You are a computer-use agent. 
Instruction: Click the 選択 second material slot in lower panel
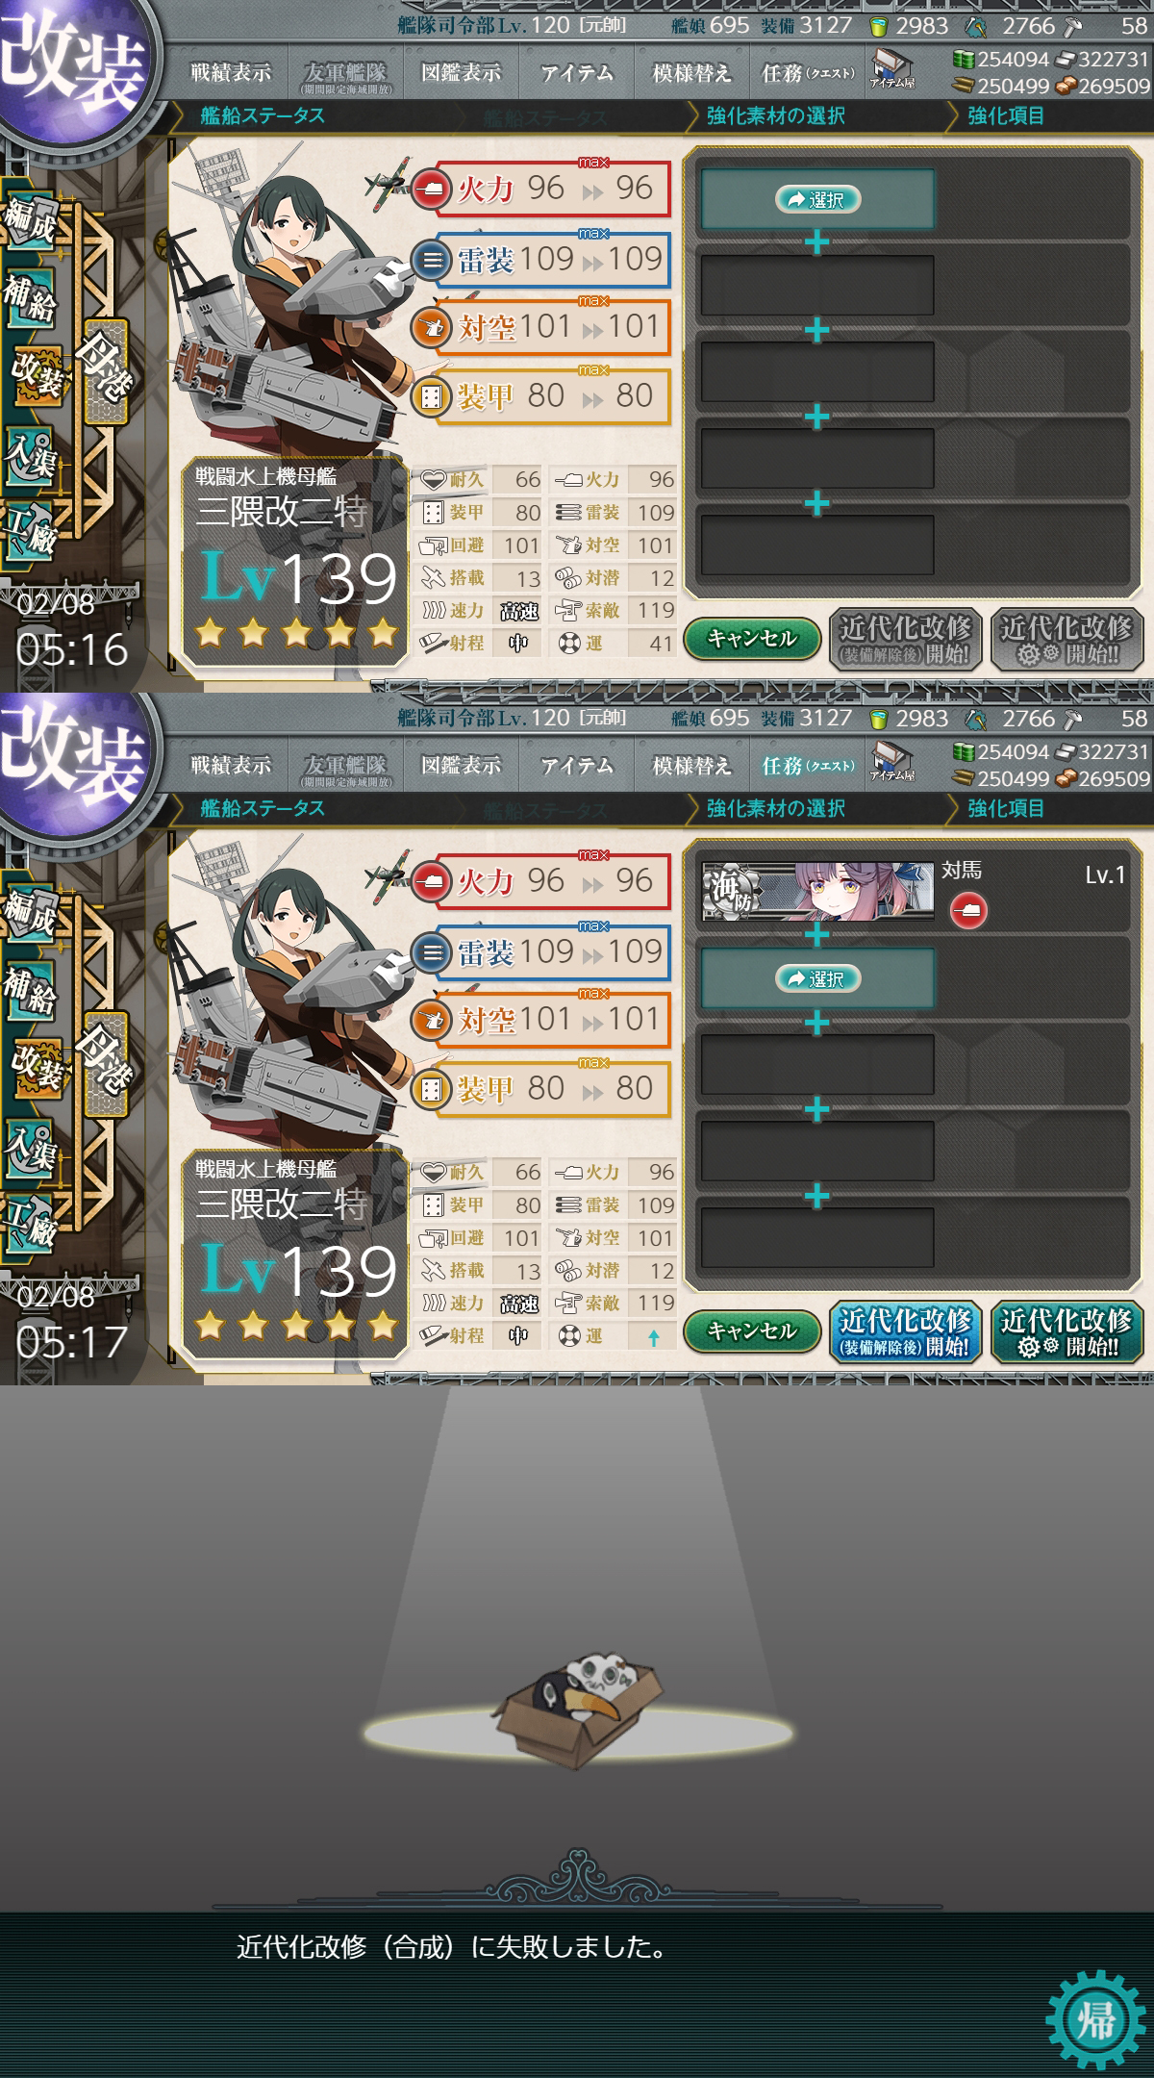pyautogui.click(x=817, y=978)
